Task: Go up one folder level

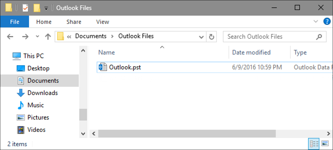Action: point(48,37)
